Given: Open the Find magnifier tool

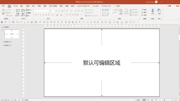Looking at the screenshot, I should [144, 10].
